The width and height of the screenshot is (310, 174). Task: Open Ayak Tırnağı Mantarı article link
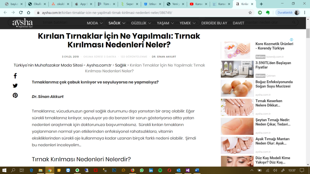pos(272,141)
